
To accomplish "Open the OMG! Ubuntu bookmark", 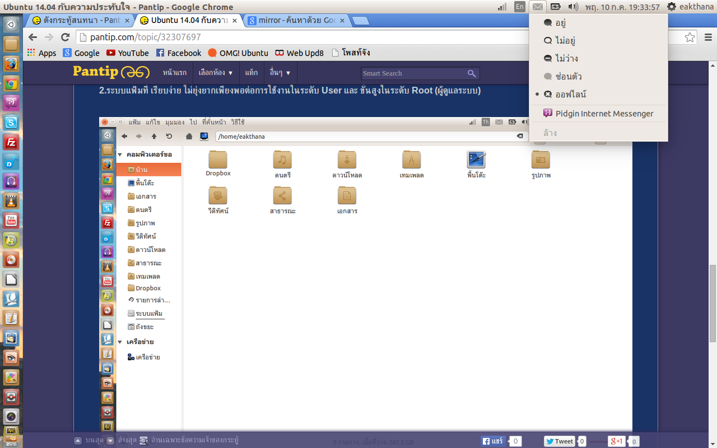I will coord(238,53).
